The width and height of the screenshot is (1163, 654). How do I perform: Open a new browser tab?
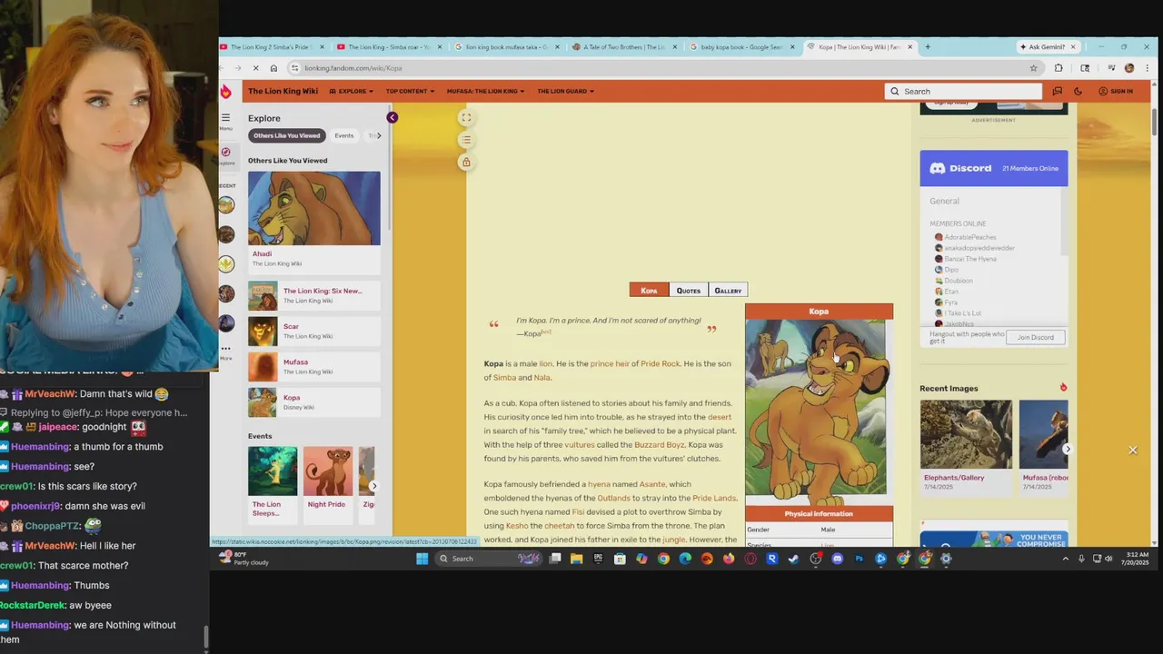click(927, 46)
